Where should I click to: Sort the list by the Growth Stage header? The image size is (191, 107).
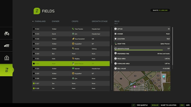coord(100,21)
